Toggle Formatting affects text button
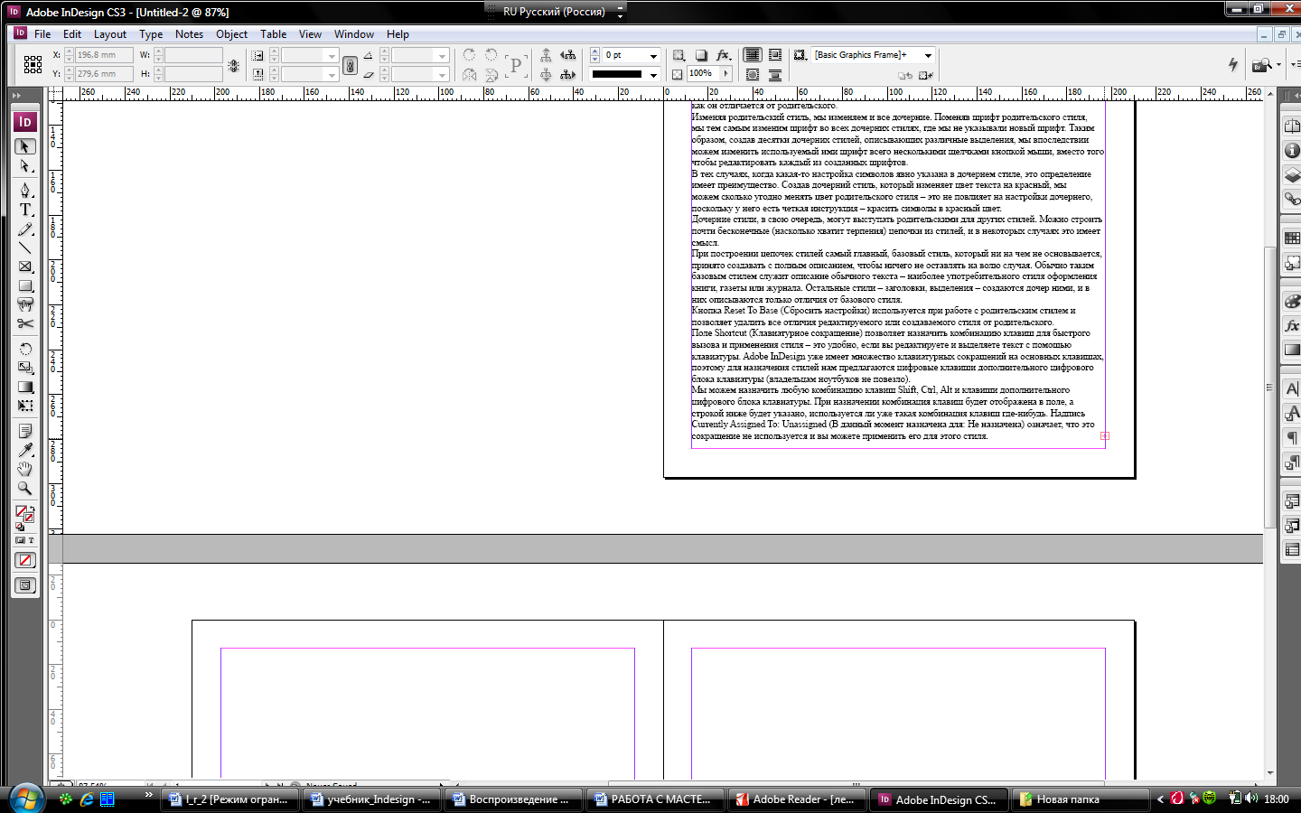1301x813 pixels. pyautogui.click(x=31, y=540)
